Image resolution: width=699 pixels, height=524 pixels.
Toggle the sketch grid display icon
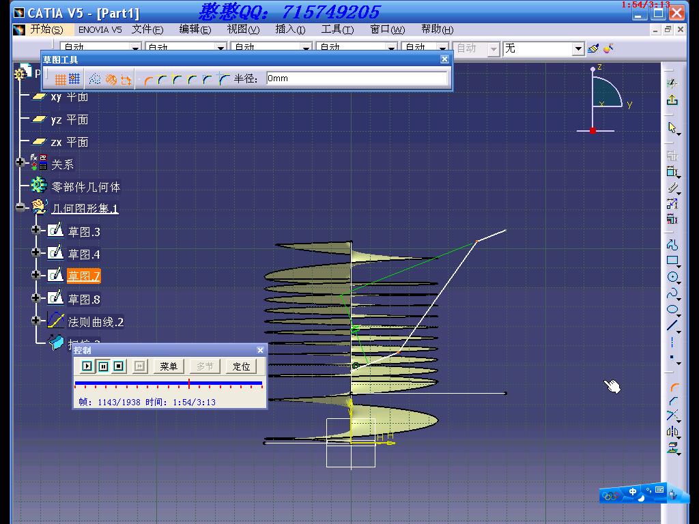(x=60, y=79)
